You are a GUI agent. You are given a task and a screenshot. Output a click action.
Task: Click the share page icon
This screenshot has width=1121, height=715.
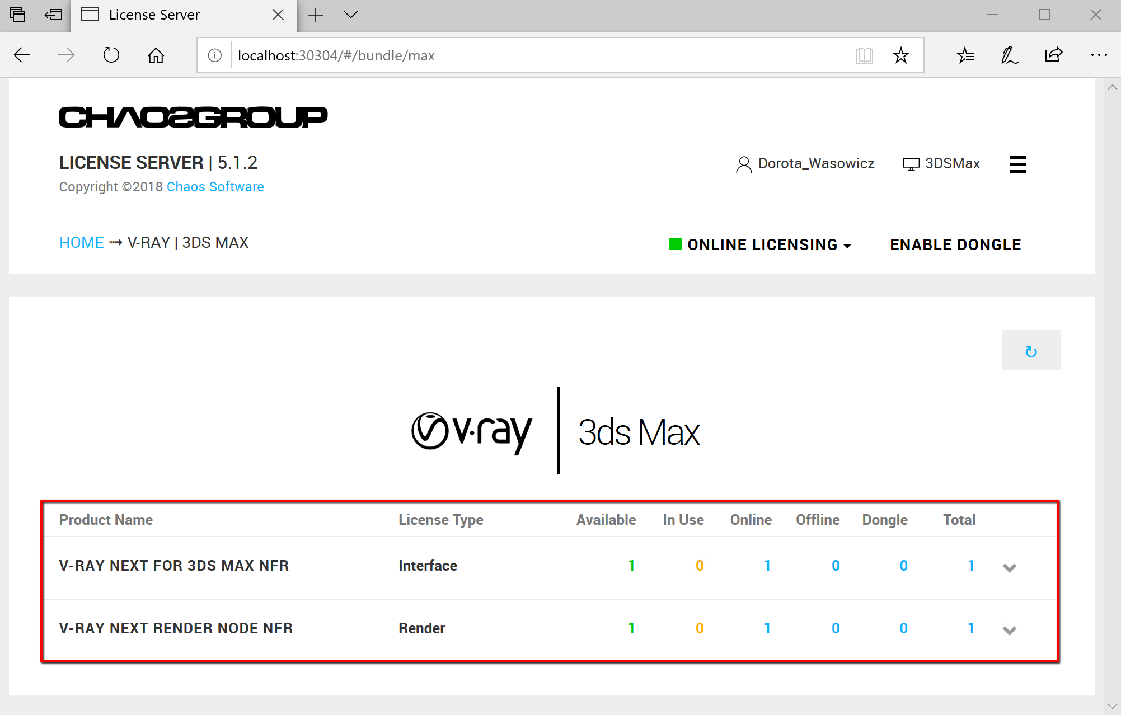pyautogui.click(x=1053, y=55)
